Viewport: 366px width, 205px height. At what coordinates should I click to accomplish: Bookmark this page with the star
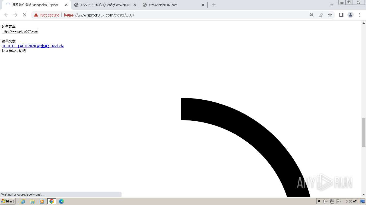(330, 15)
